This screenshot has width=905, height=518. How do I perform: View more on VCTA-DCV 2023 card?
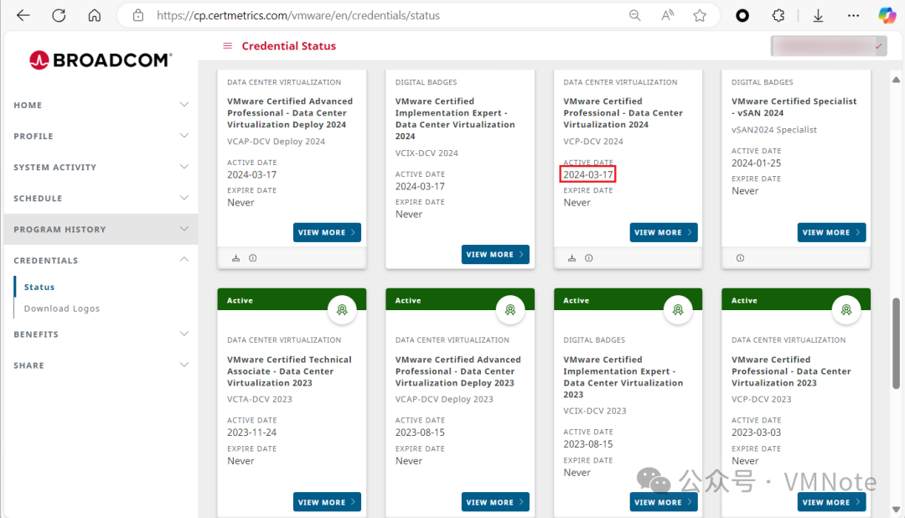(327, 502)
